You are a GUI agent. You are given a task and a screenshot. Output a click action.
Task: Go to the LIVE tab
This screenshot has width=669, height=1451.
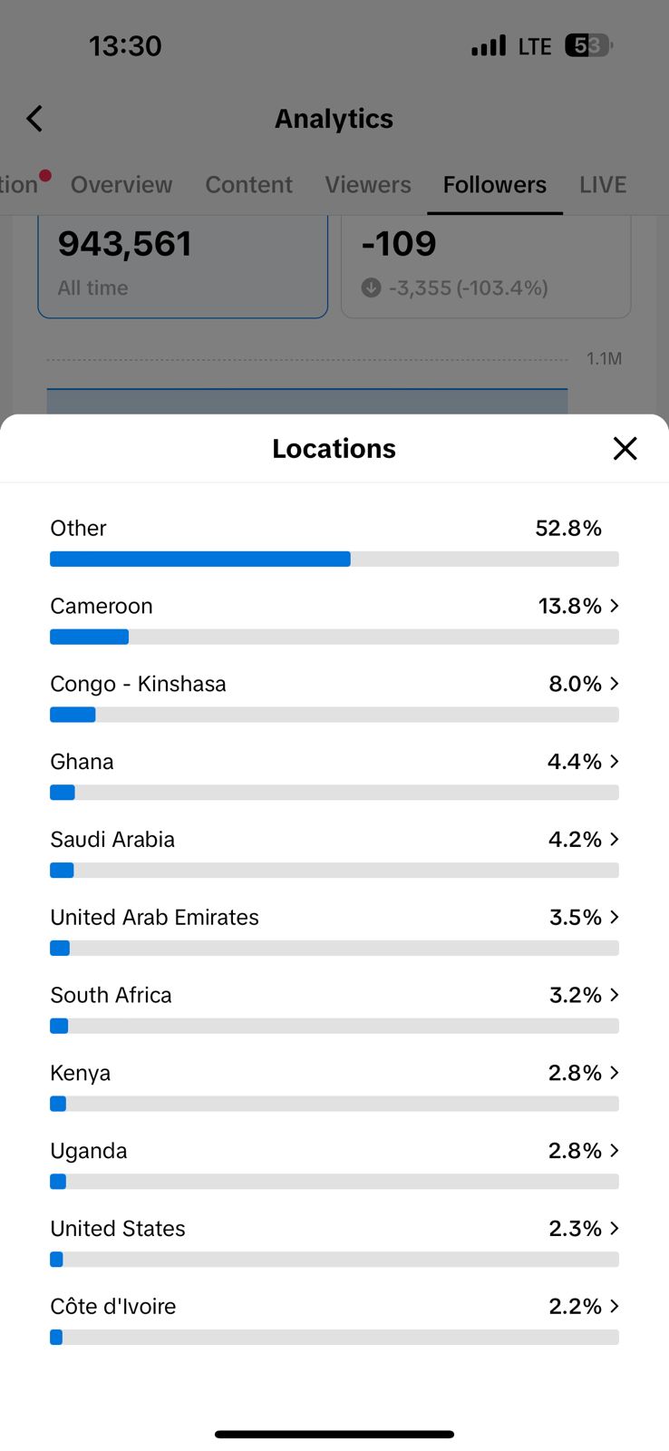[x=603, y=185]
